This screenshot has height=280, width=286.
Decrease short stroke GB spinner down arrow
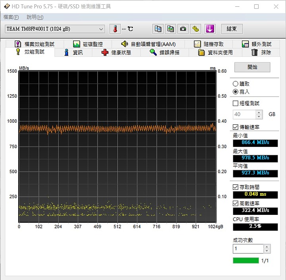(x=259, y=116)
